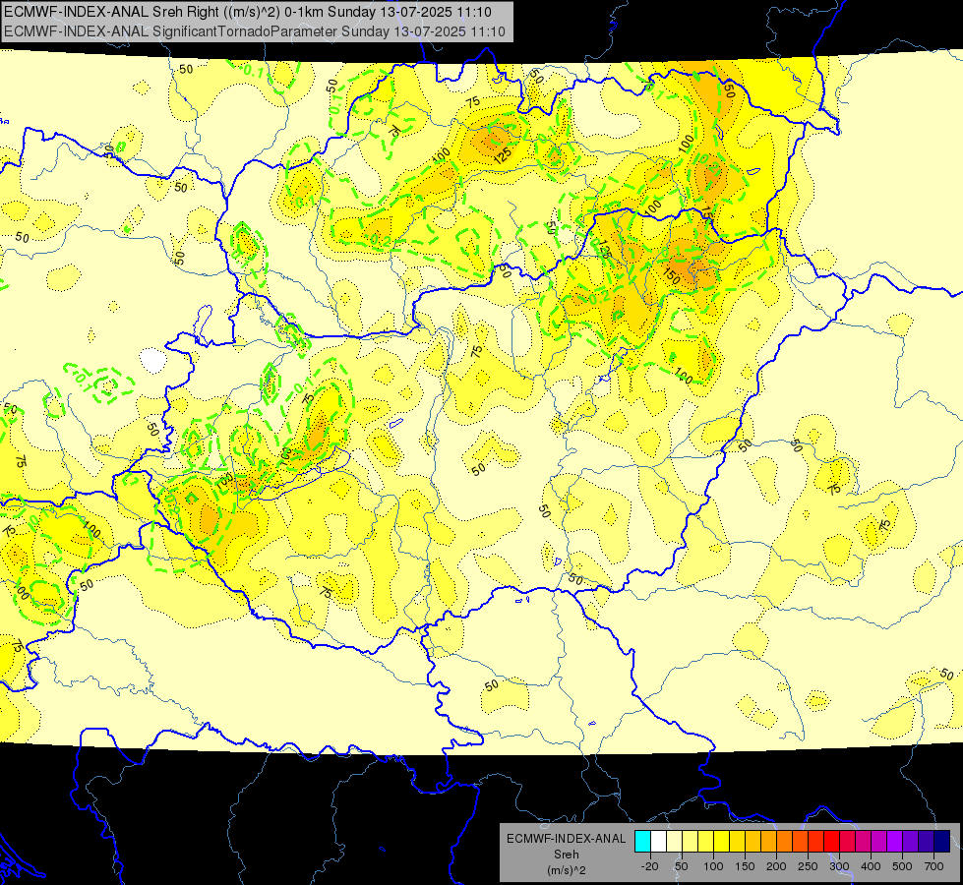Click the white blank-value patch on the map

click(x=152, y=361)
